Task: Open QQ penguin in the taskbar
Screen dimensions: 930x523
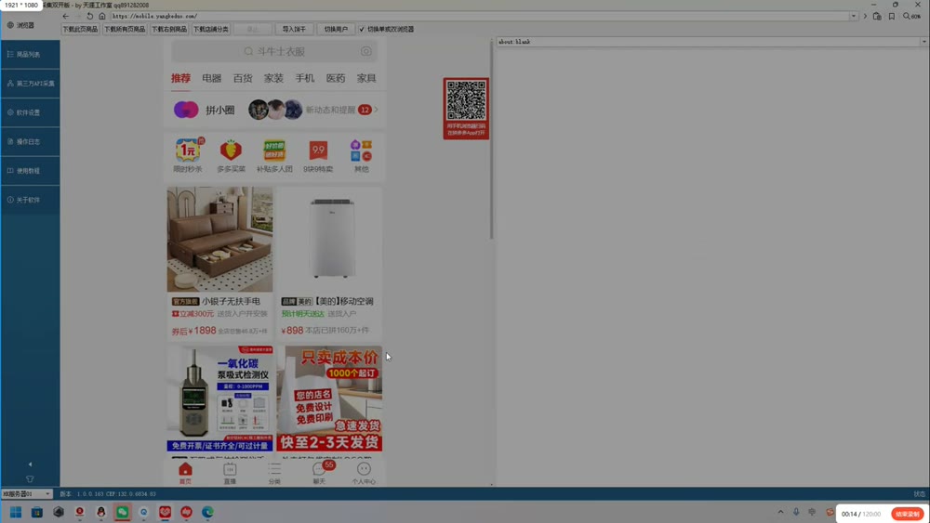Action: tap(100, 512)
